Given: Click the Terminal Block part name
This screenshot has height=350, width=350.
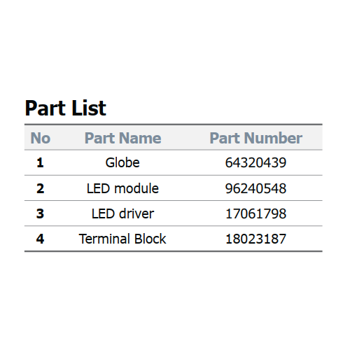Looking at the screenshot, I should (x=122, y=239).
